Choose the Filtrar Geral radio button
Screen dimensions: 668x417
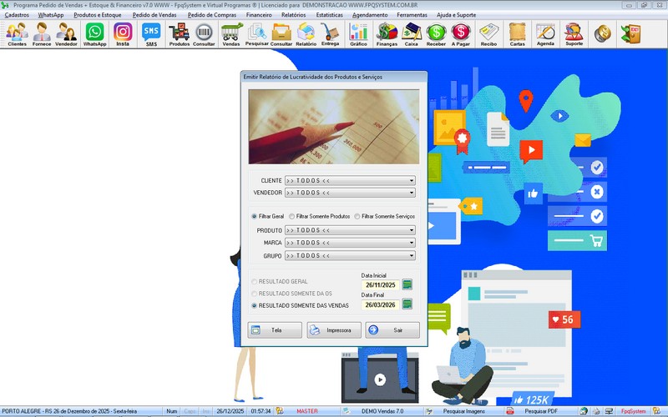255,216
